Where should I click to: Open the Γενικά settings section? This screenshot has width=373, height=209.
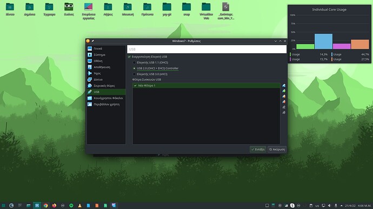pyautogui.click(x=106, y=48)
